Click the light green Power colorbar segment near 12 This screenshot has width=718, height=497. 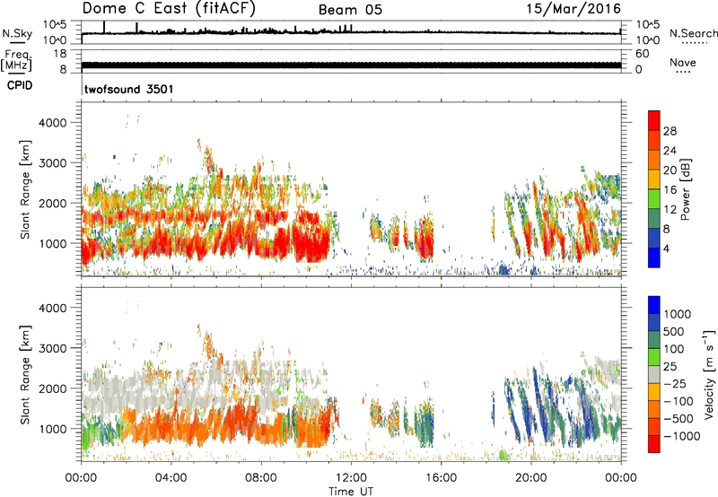[x=654, y=199]
